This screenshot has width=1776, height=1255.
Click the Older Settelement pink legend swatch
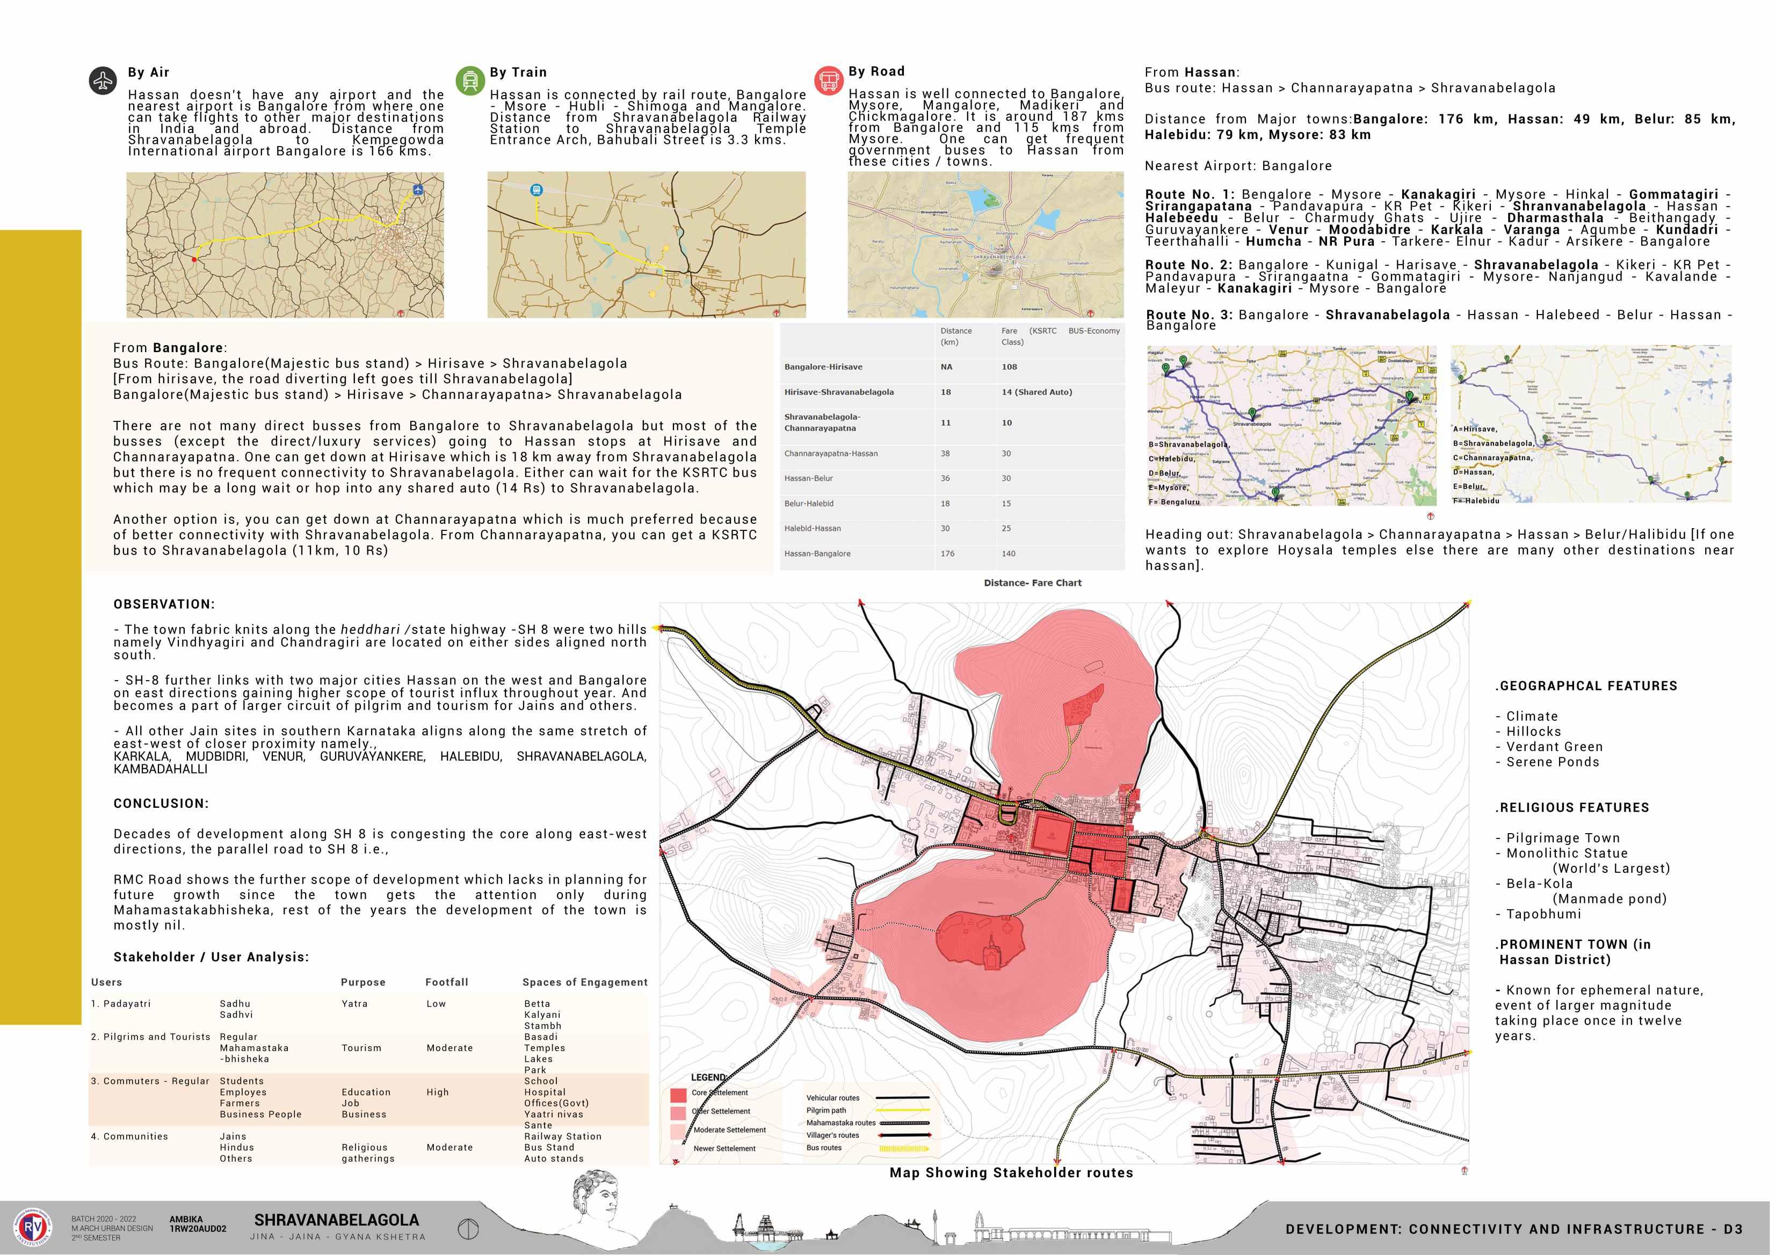click(x=678, y=1113)
